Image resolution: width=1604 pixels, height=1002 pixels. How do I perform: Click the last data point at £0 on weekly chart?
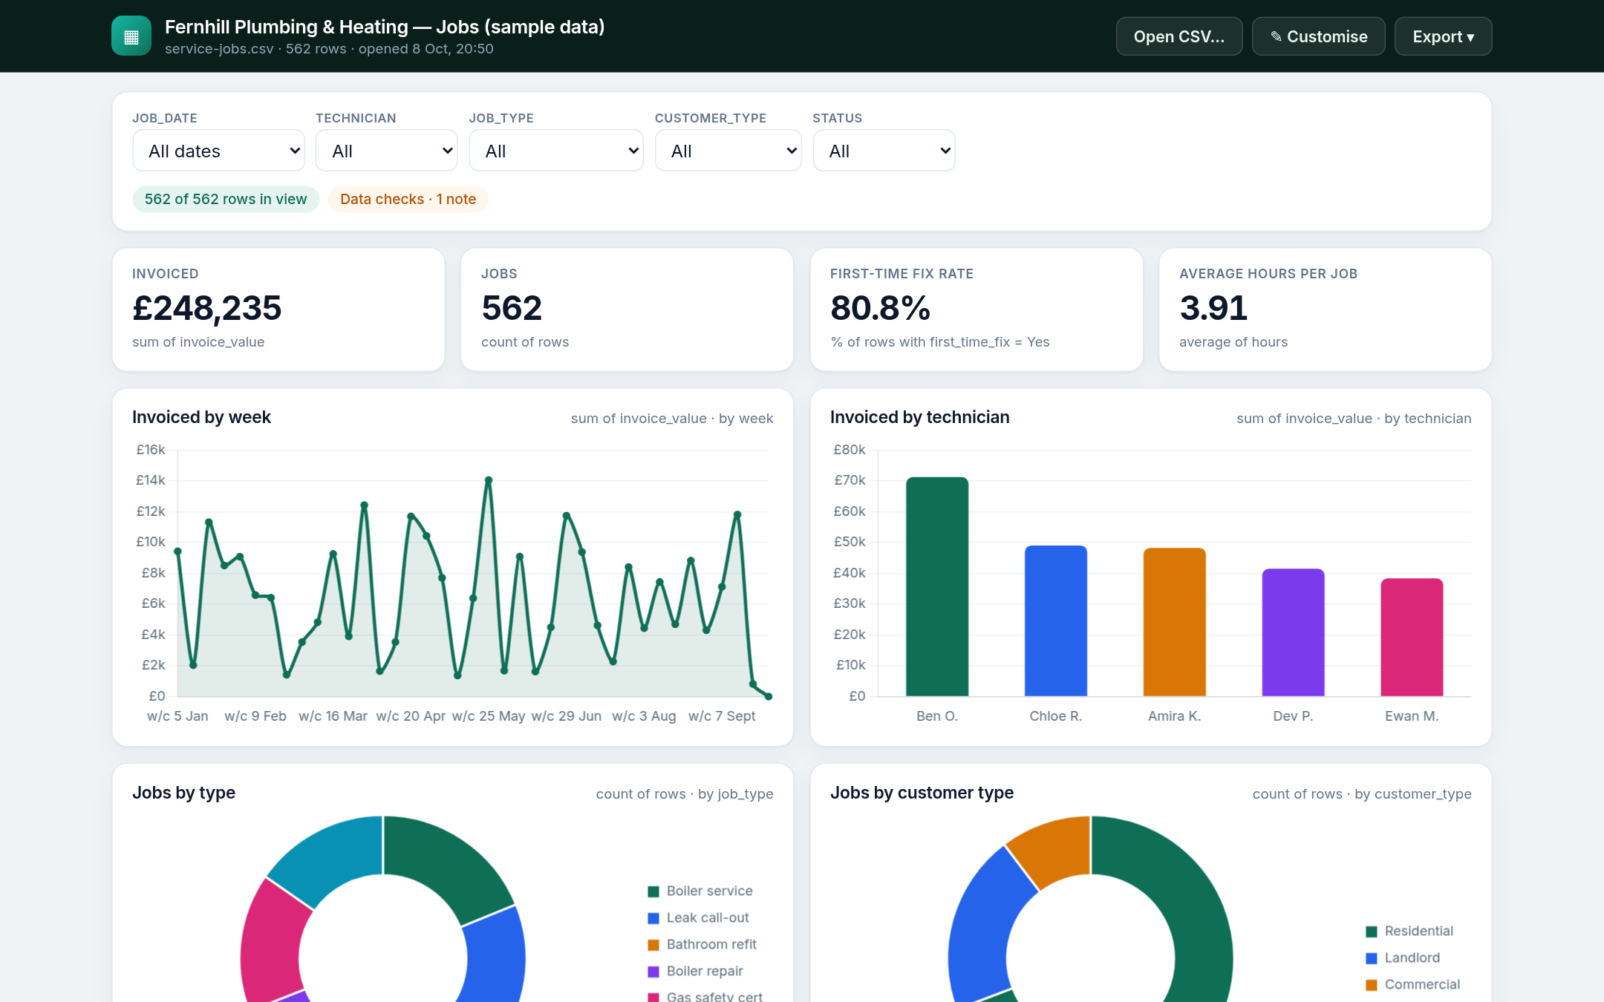(769, 696)
